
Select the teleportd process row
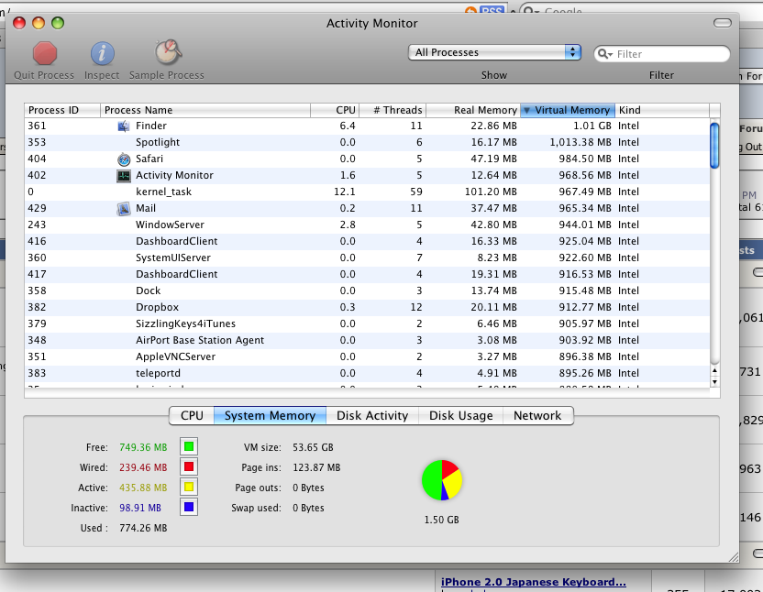(367, 374)
